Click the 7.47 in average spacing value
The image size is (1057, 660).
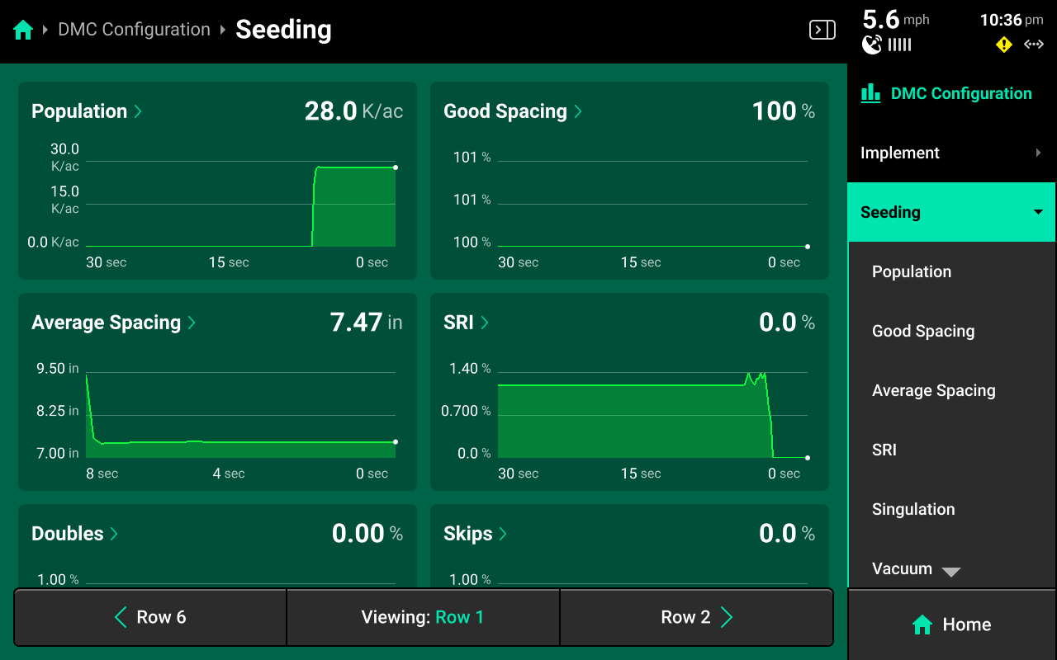(366, 323)
